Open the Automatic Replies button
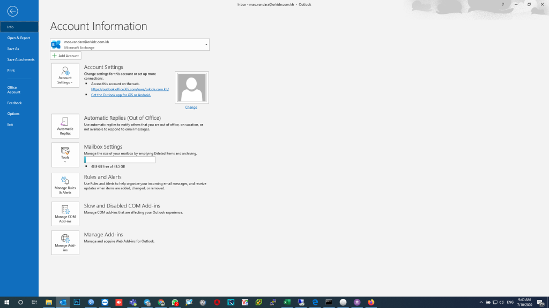549x308 pixels. (65, 126)
